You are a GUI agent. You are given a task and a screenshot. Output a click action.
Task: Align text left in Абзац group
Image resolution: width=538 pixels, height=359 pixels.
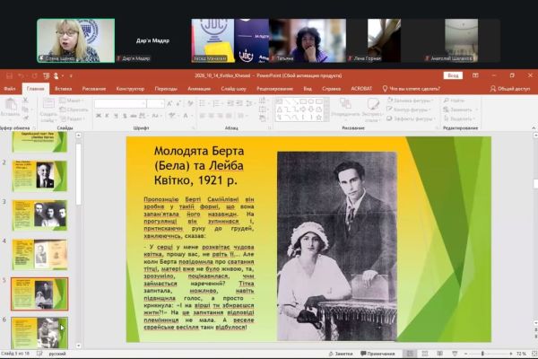click(203, 116)
